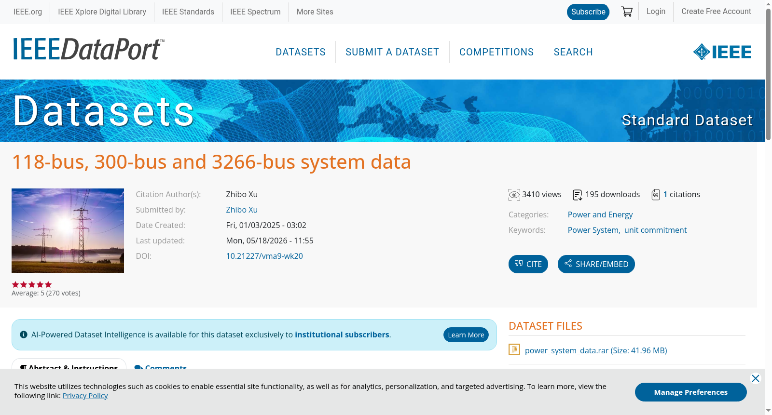The height and width of the screenshot is (415, 772).
Task: Click the page vertical scrollbar
Action: [x=768, y=75]
